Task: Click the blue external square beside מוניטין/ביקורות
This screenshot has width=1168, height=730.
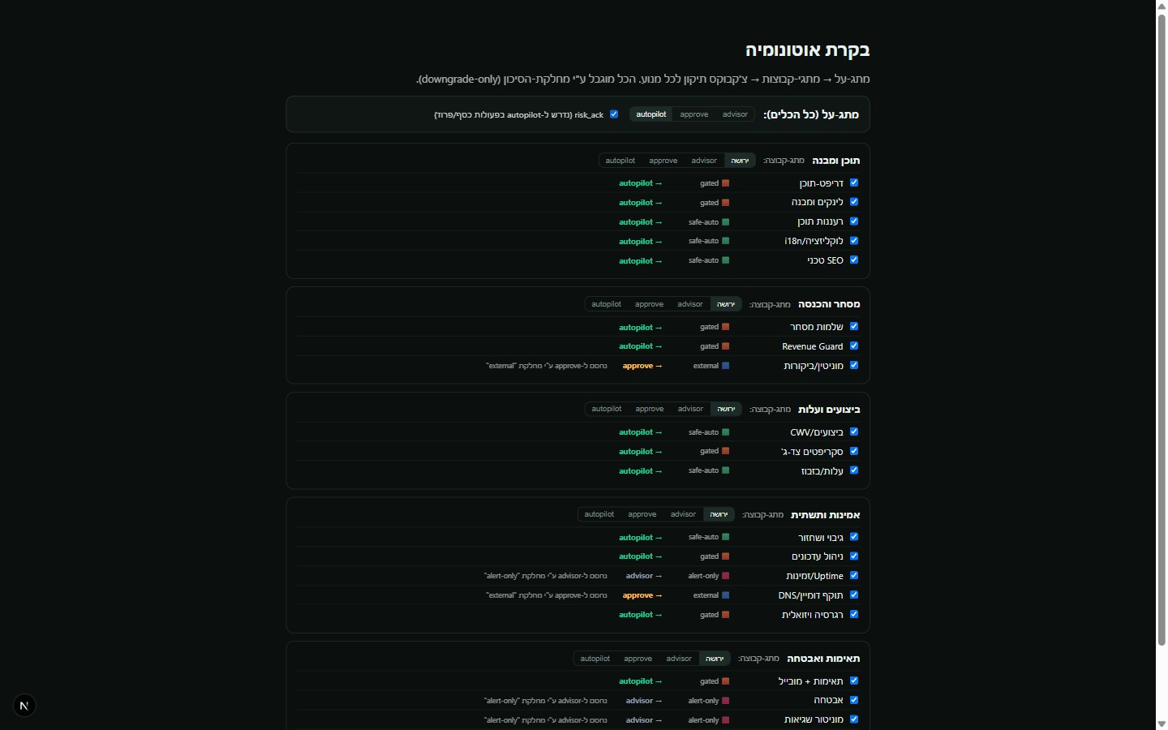Action: click(x=725, y=366)
